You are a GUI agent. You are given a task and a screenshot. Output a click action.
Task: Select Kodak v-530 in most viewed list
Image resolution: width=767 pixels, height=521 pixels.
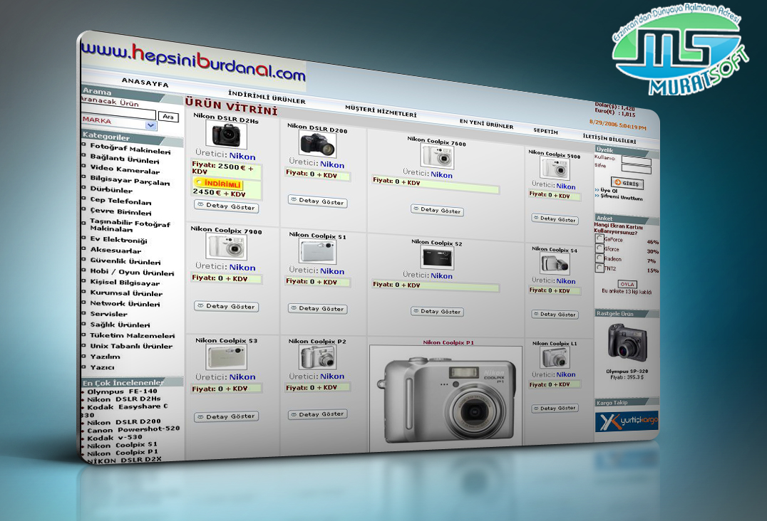pos(115,438)
